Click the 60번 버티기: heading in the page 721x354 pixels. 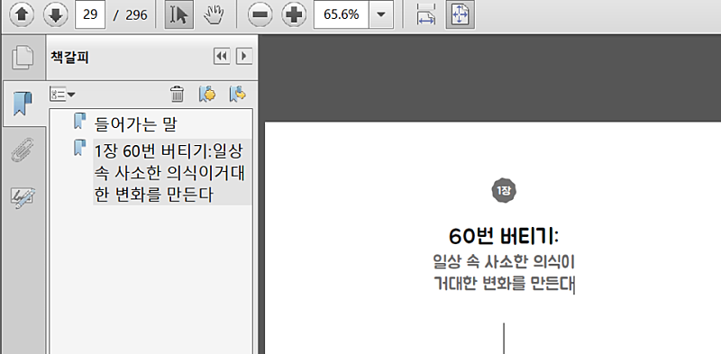coord(504,237)
